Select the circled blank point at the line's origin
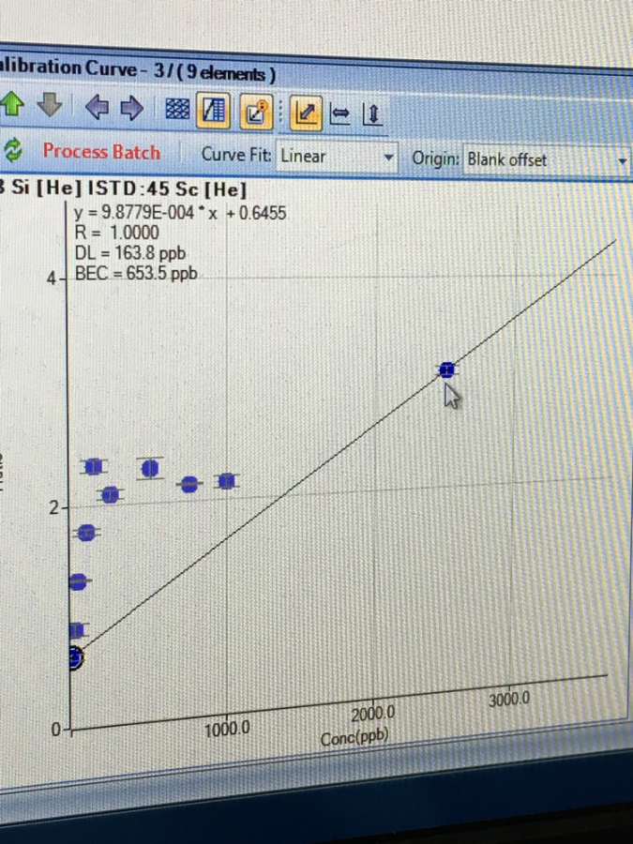The width and height of the screenshot is (633, 844). tap(75, 657)
